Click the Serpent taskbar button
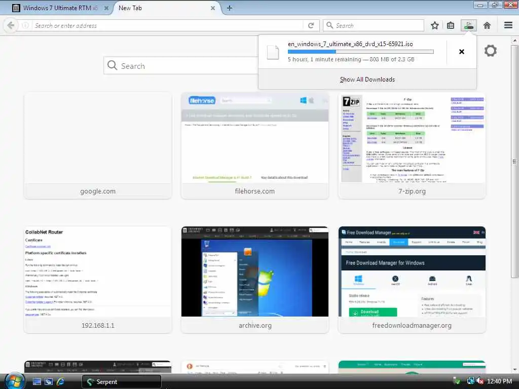The width and height of the screenshot is (519, 389). [122, 382]
